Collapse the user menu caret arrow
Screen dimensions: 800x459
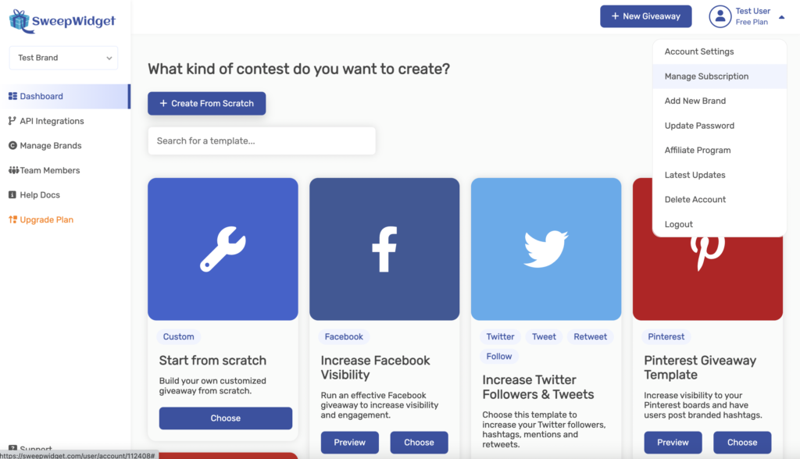tap(782, 16)
